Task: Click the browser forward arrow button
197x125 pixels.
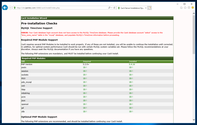Action: coord(10,8)
